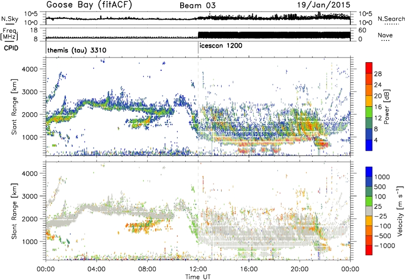
Task: Click the solid black band in frequency panel
Action: [x=274, y=35]
